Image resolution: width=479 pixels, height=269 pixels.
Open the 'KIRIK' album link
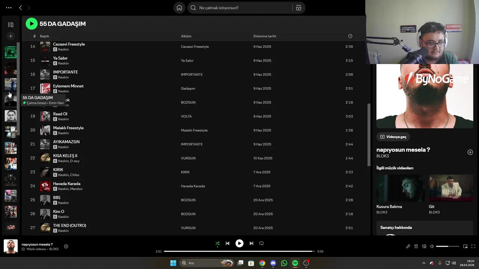(185, 172)
